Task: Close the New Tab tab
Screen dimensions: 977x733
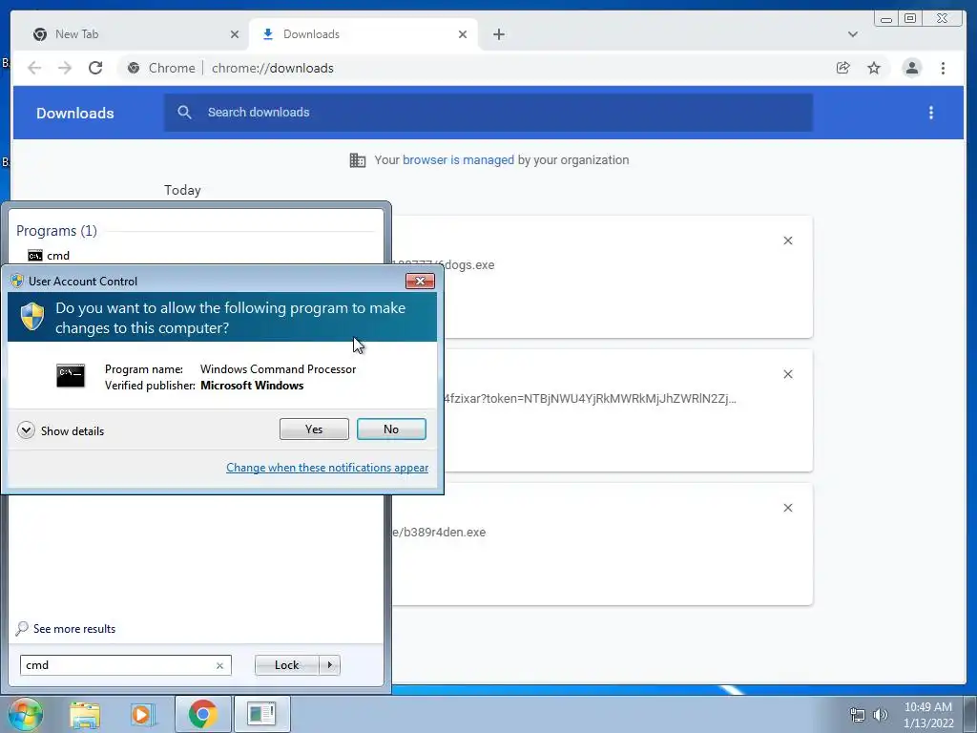Action: (235, 34)
